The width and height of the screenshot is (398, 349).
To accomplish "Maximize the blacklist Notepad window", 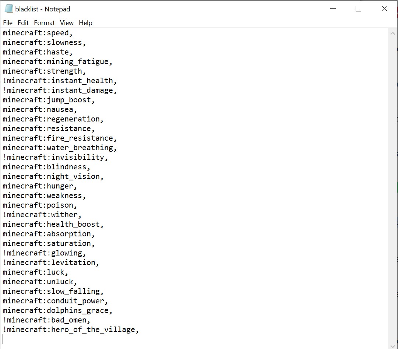I will [x=358, y=9].
